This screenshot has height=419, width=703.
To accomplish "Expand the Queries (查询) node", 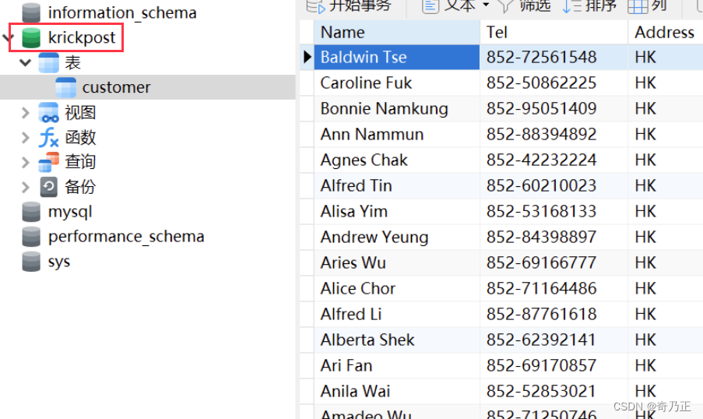I will coord(25,162).
